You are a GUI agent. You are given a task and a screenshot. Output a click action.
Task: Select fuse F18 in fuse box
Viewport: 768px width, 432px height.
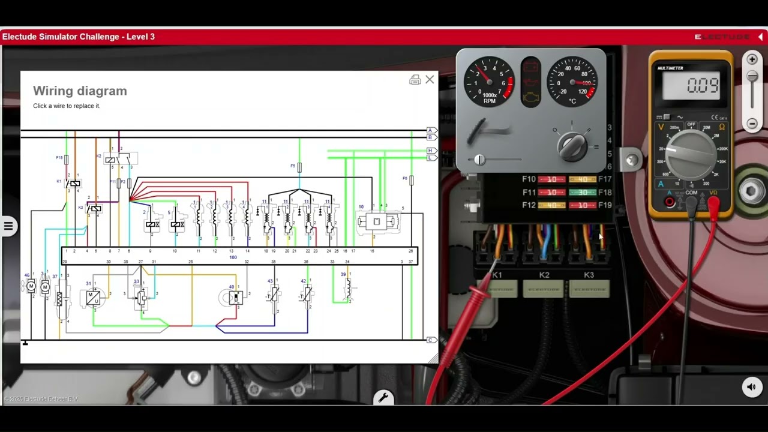(x=582, y=193)
